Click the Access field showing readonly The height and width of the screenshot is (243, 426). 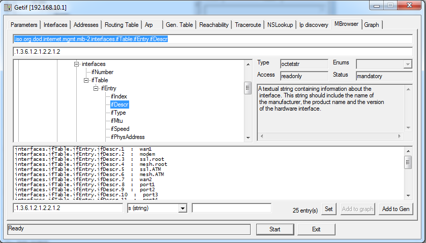[304, 76]
